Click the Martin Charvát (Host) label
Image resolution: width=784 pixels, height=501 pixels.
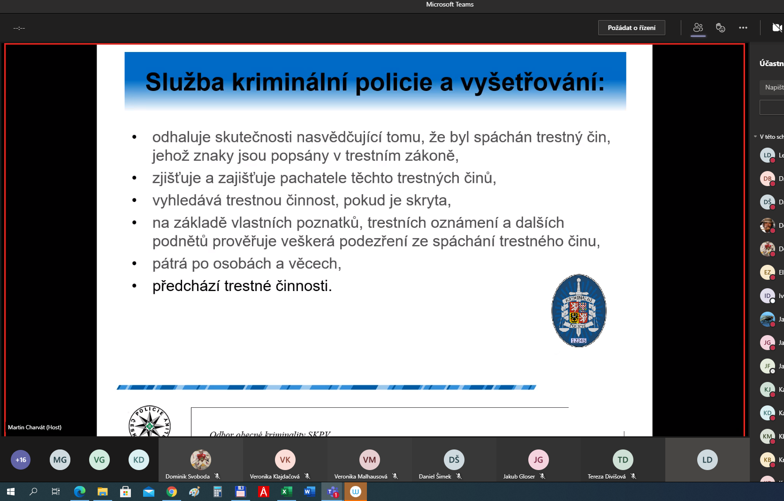click(x=35, y=427)
